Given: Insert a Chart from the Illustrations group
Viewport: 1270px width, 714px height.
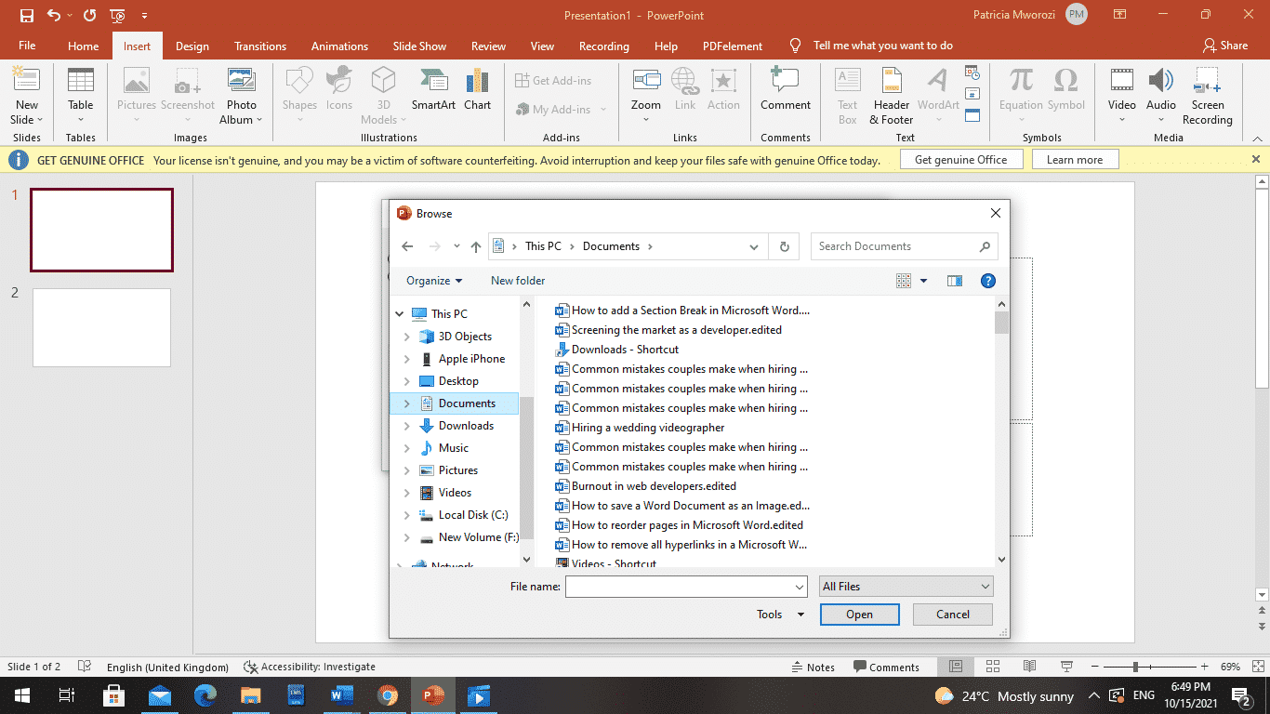Looking at the screenshot, I should pyautogui.click(x=477, y=88).
